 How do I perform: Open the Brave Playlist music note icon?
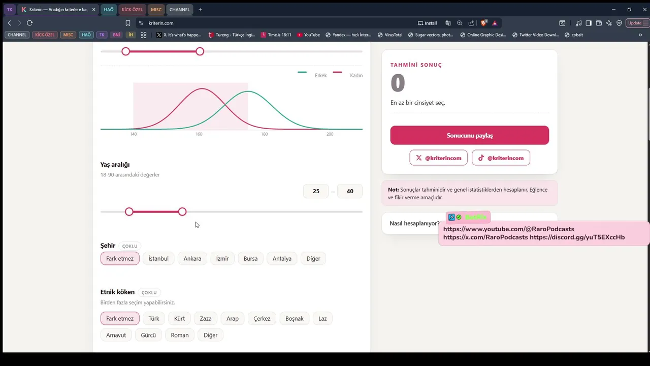point(579,23)
